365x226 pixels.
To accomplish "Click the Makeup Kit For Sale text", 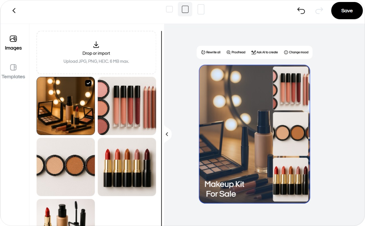I will pos(224,189).
